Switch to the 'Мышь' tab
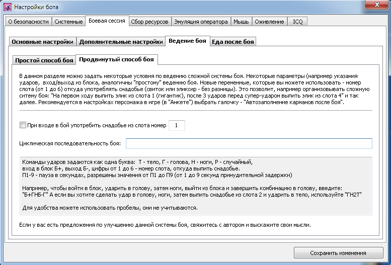Viewport: 391px width, 265px height. (241, 22)
